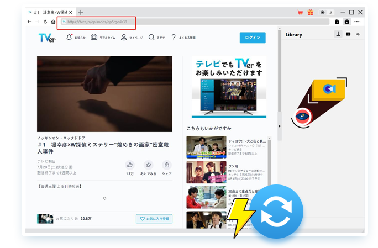Viewport: 378px width, 248px height.
Task: Click the forward navigation arrow
Action: (38, 22)
